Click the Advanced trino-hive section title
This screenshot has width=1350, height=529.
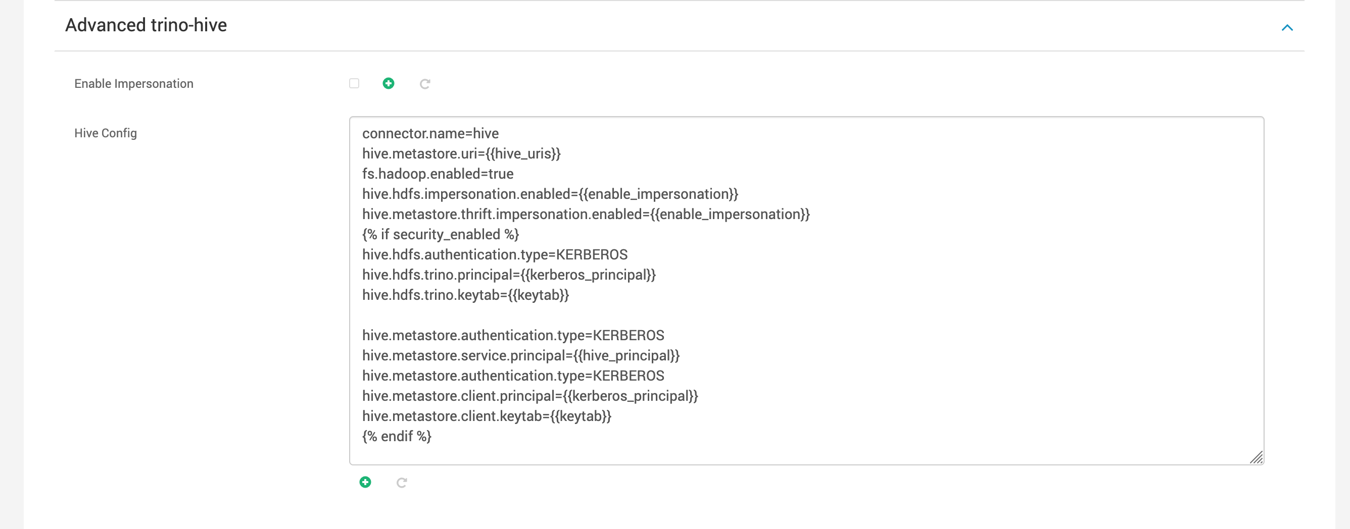point(146,25)
